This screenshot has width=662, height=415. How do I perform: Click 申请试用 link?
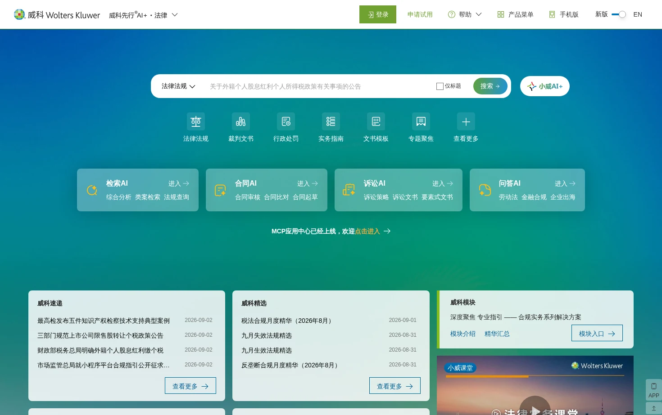420,14
